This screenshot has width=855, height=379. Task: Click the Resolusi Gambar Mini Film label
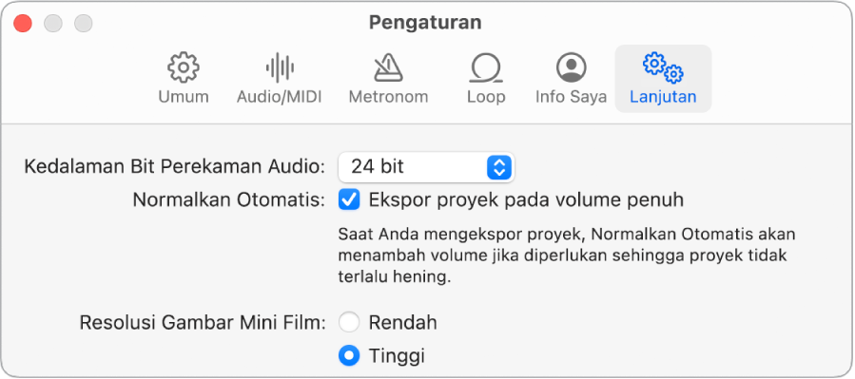coord(203,322)
